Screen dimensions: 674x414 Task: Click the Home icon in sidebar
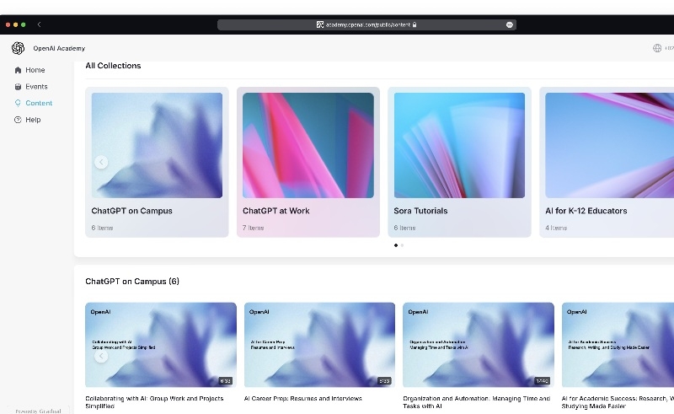coord(19,70)
